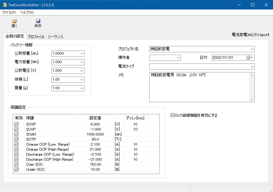The width and height of the screenshot is (273, 192).
Task: Toggle the DUT結線機能を有効にする checkbox
Action: pyautogui.click(x=173, y=115)
